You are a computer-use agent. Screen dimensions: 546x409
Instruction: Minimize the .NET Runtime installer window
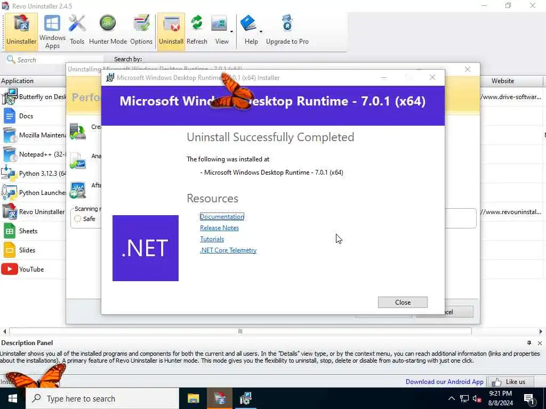(384, 78)
